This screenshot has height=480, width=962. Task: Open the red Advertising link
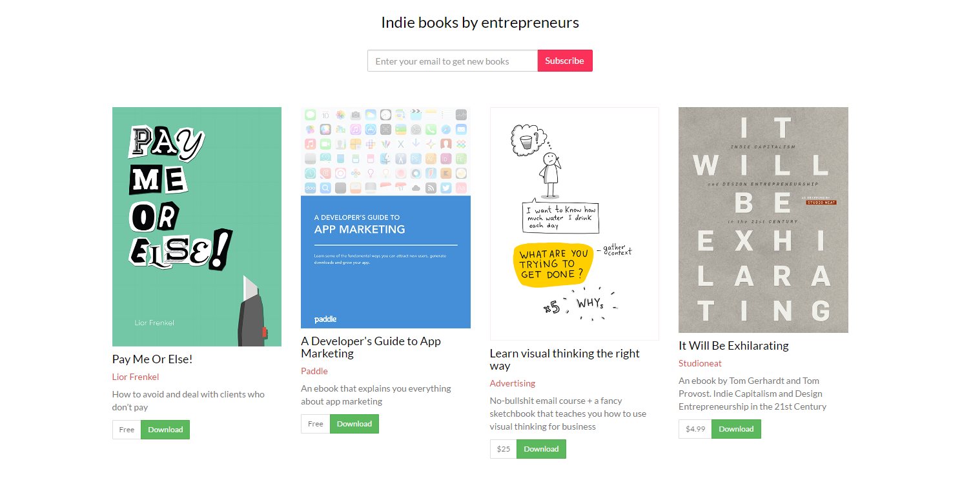[513, 383]
